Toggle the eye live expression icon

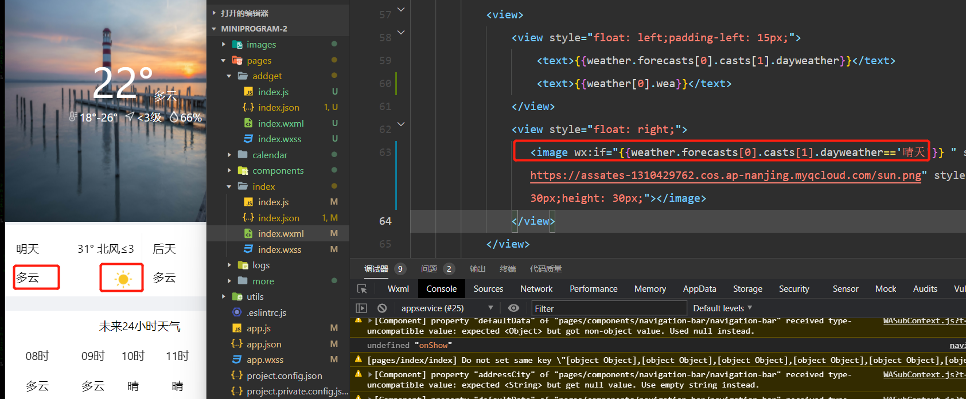(513, 308)
